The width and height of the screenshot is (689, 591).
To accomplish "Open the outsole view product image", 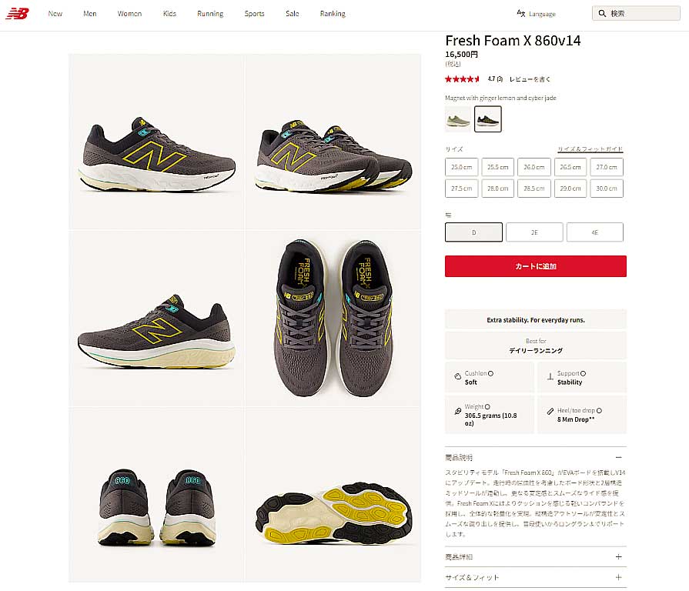I will click(333, 495).
